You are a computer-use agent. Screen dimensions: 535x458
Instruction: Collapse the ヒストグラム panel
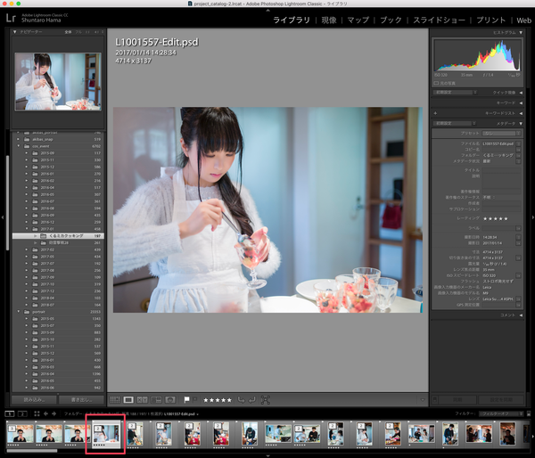coord(521,32)
